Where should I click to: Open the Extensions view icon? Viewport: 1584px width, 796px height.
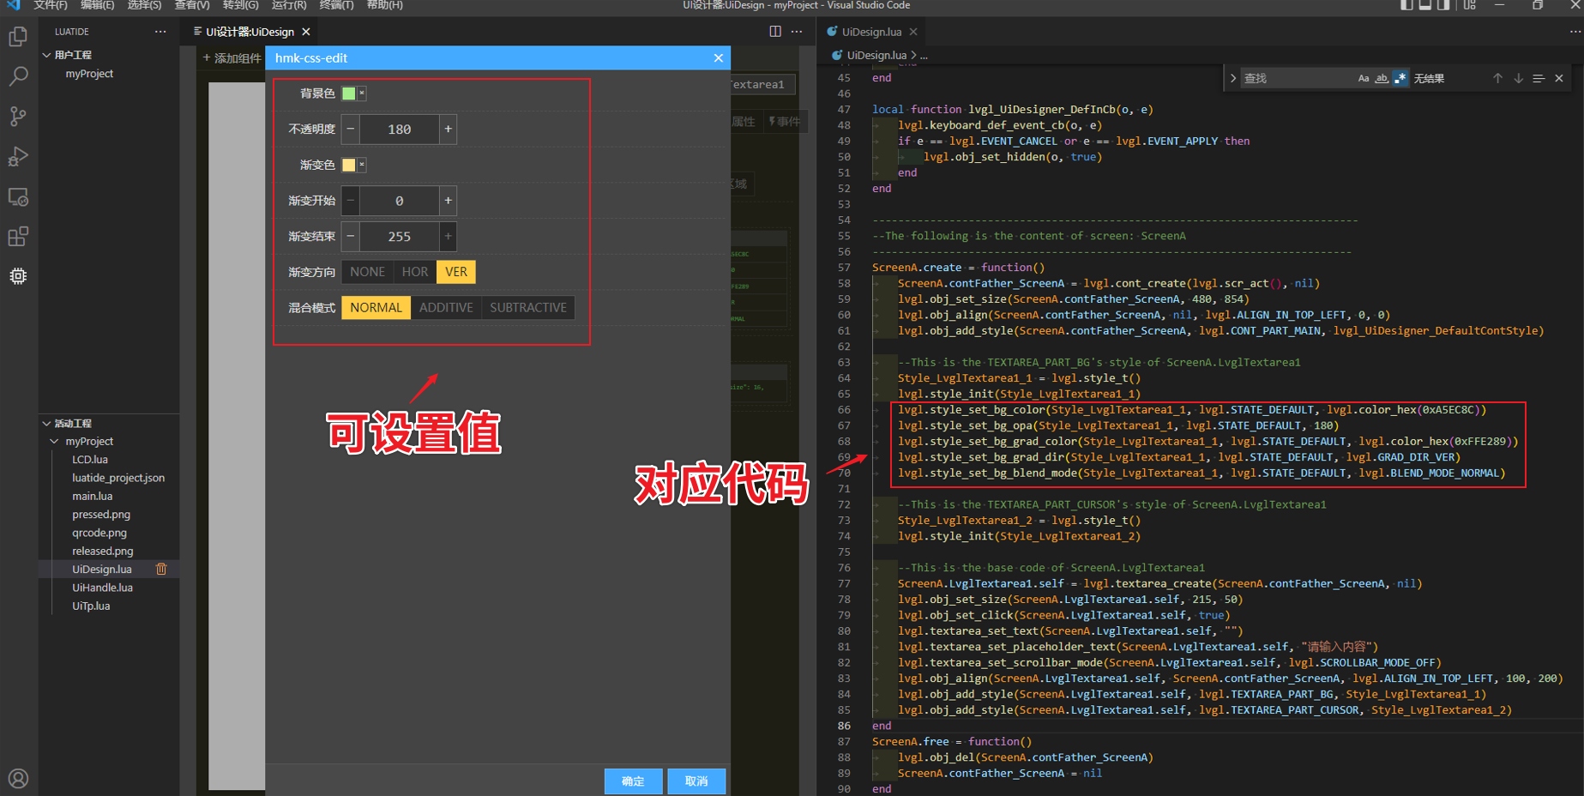(x=18, y=236)
